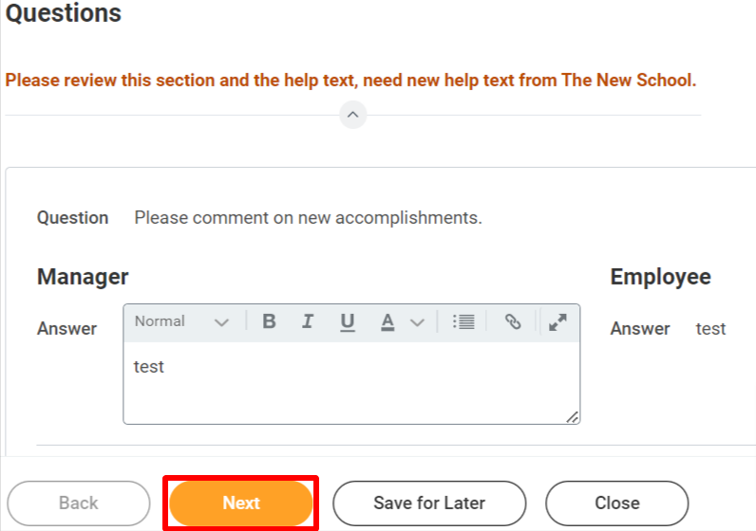The image size is (756, 531).
Task: Insert a bulleted list
Action: 463,321
